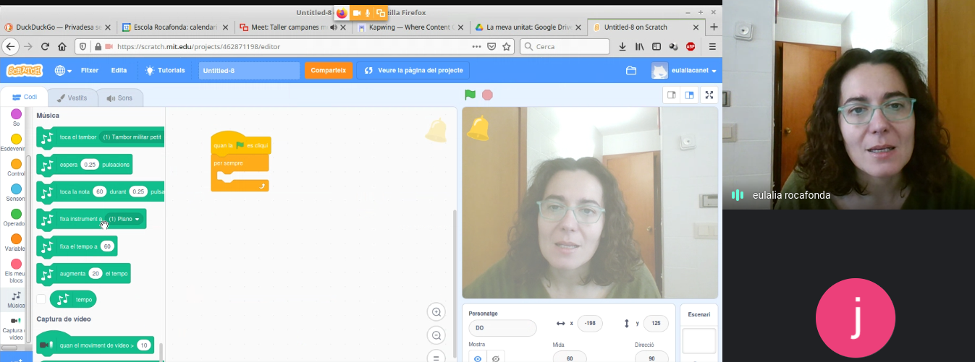Zoom out on the code workspace

pos(436,335)
